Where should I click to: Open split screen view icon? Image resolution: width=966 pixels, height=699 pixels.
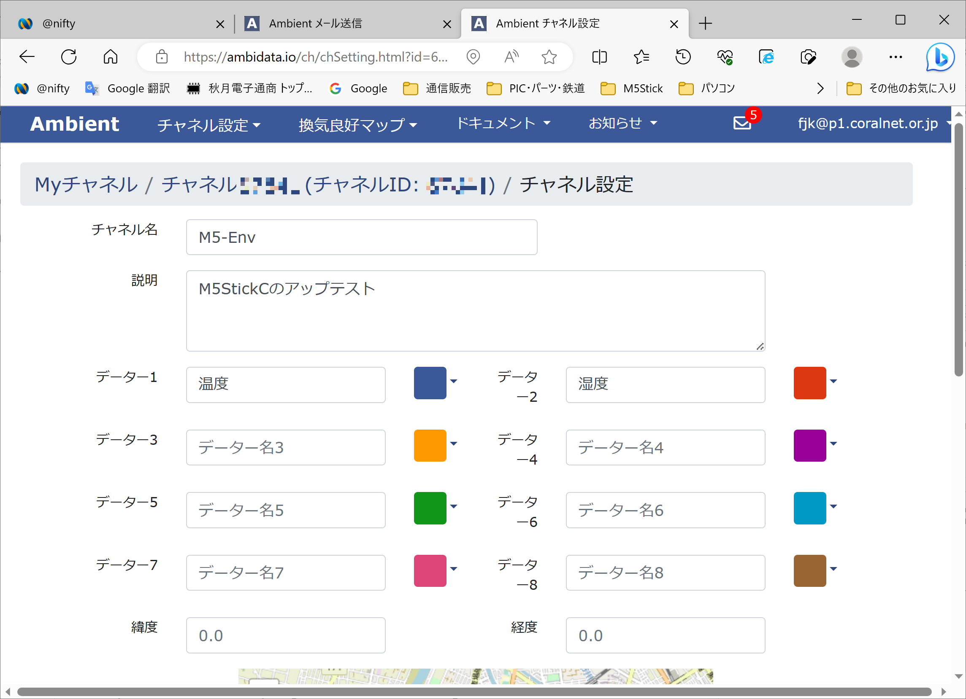point(599,56)
